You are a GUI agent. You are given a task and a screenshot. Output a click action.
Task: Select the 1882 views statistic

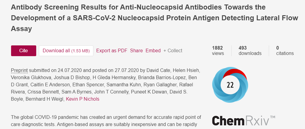(218, 51)
